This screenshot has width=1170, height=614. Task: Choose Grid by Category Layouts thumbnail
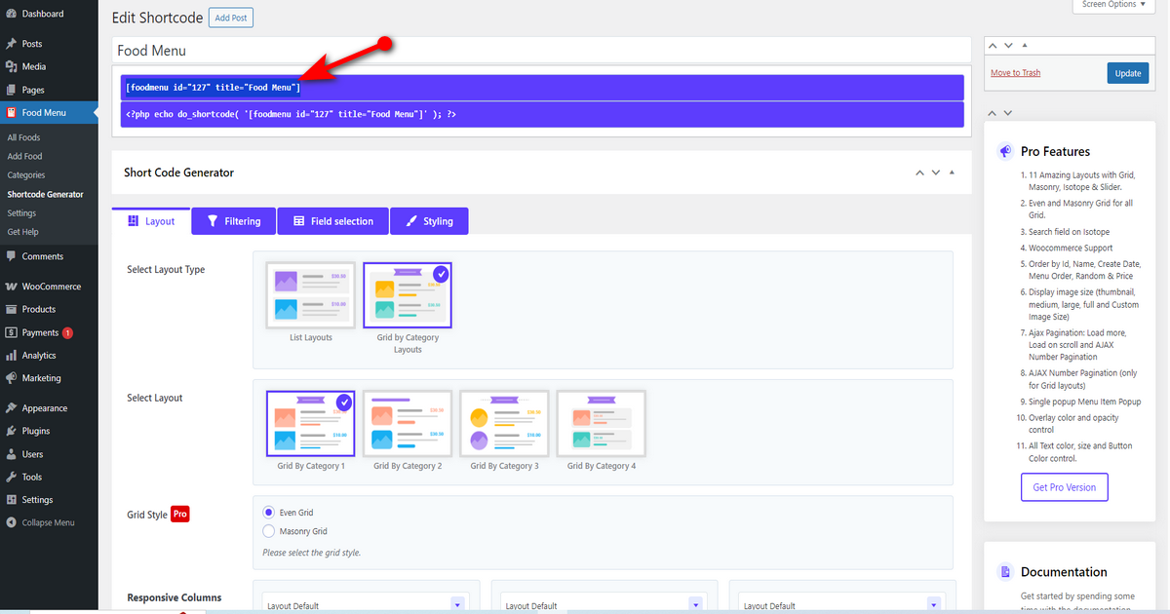(408, 295)
